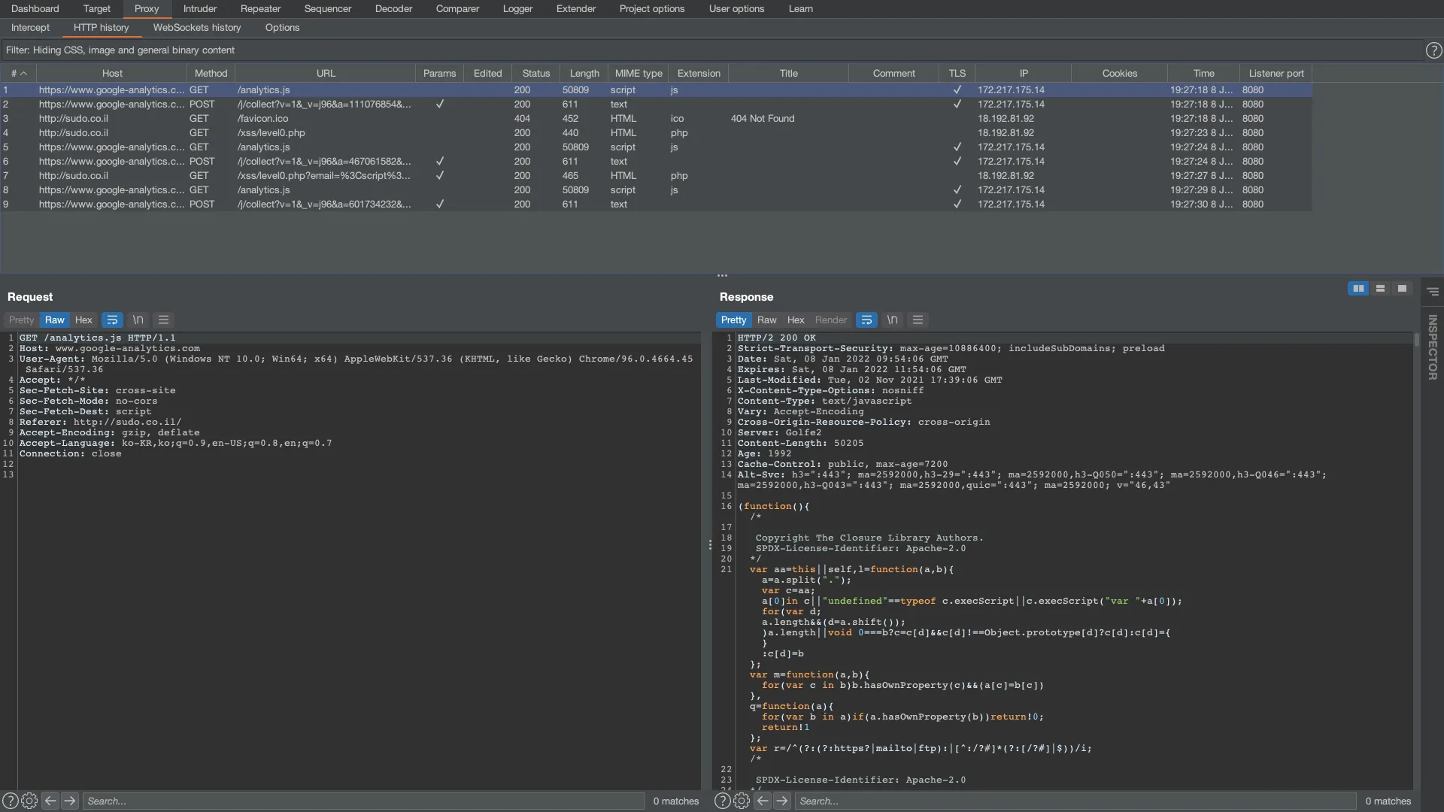
Task: Toggle non-printable characters icon in Request panel
Action: click(x=138, y=320)
